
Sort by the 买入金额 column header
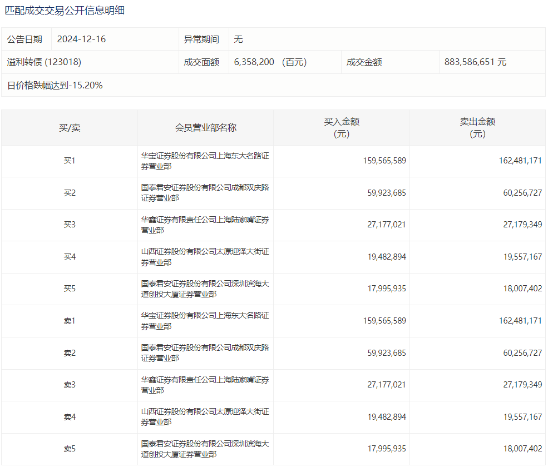click(x=342, y=128)
